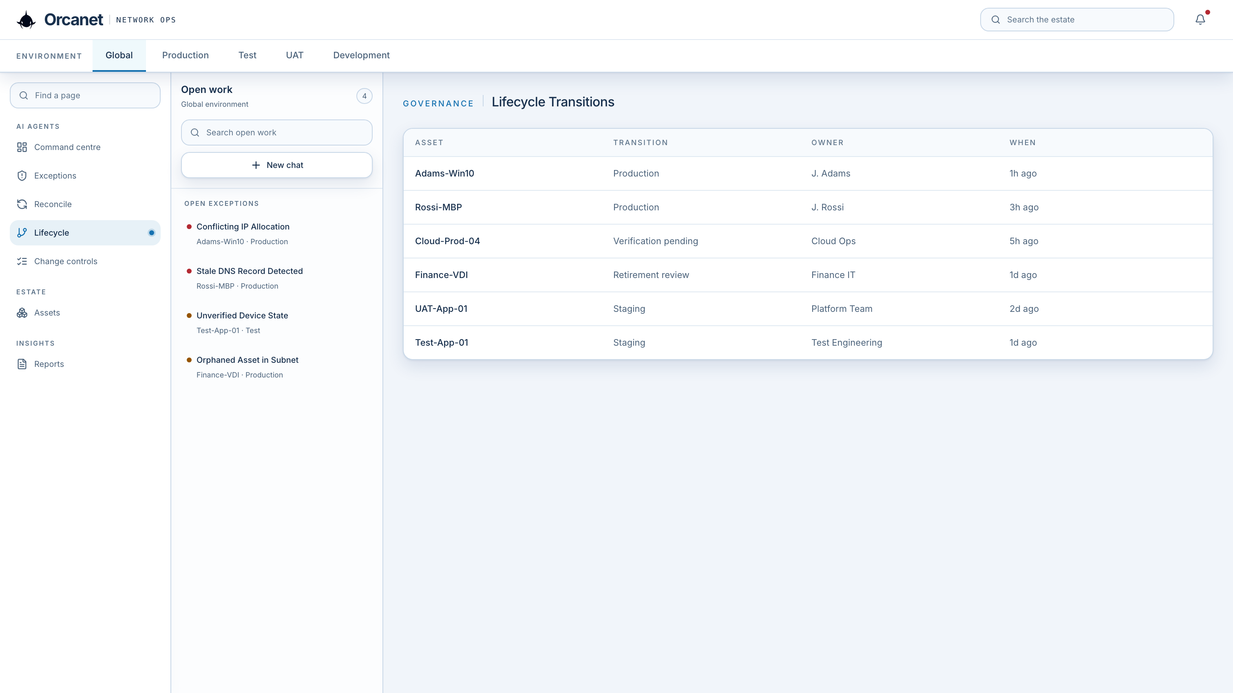Select the Adams-Win10 asset row
Image resolution: width=1233 pixels, height=693 pixels.
[807, 174]
